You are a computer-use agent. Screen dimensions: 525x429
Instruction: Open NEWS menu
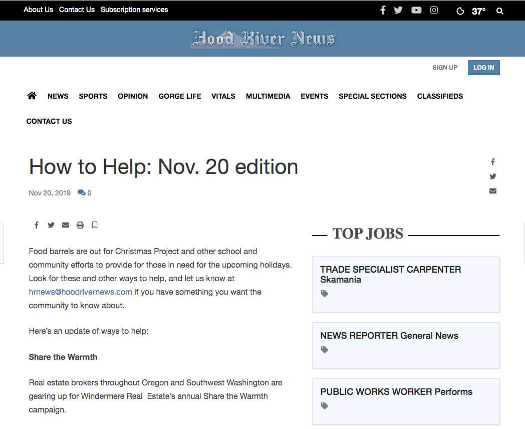click(x=58, y=96)
